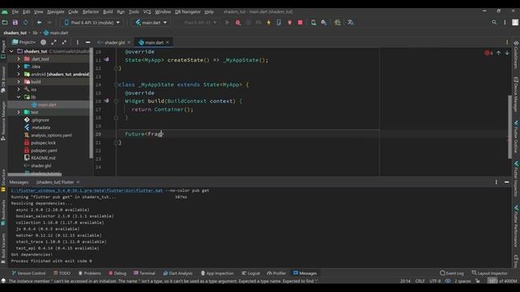
Task: Open the Project view dropdown
Action: tap(24, 42)
